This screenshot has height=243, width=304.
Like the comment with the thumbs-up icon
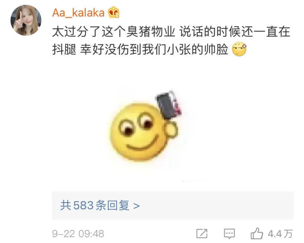[257, 233]
